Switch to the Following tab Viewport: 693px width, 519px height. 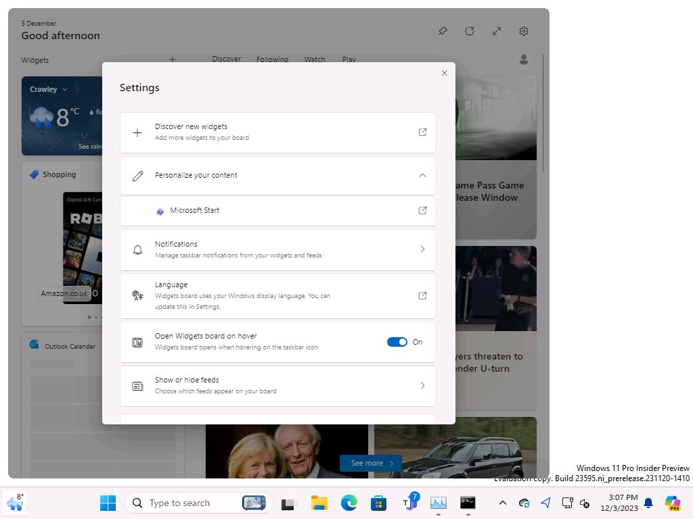(x=272, y=59)
